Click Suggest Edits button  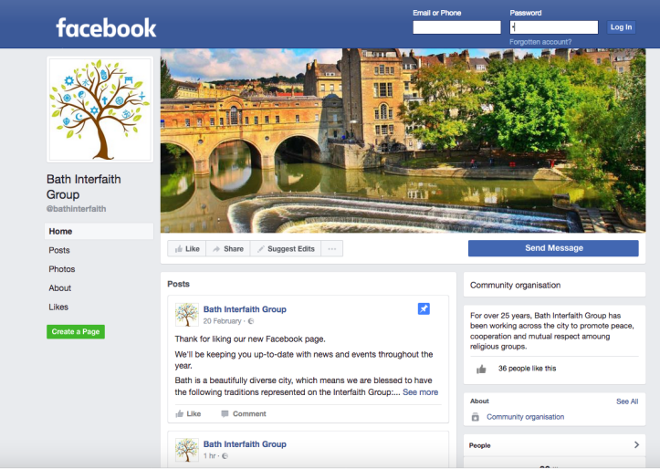pyautogui.click(x=285, y=249)
